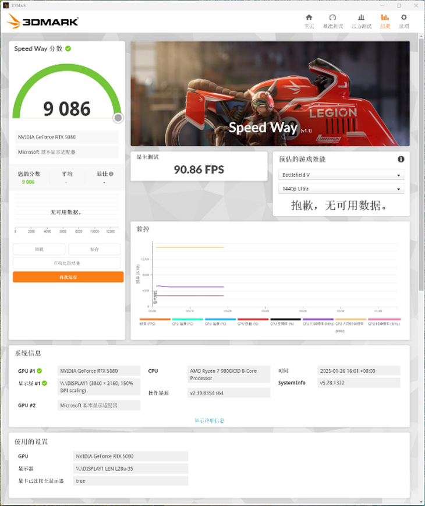Screen dimensions: 425x506
Task: Toggle the purple CPU clock legend swatch
Action: (318, 320)
